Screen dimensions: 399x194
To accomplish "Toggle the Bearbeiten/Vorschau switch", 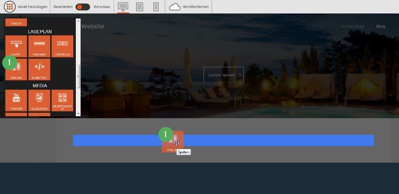I will (83, 7).
